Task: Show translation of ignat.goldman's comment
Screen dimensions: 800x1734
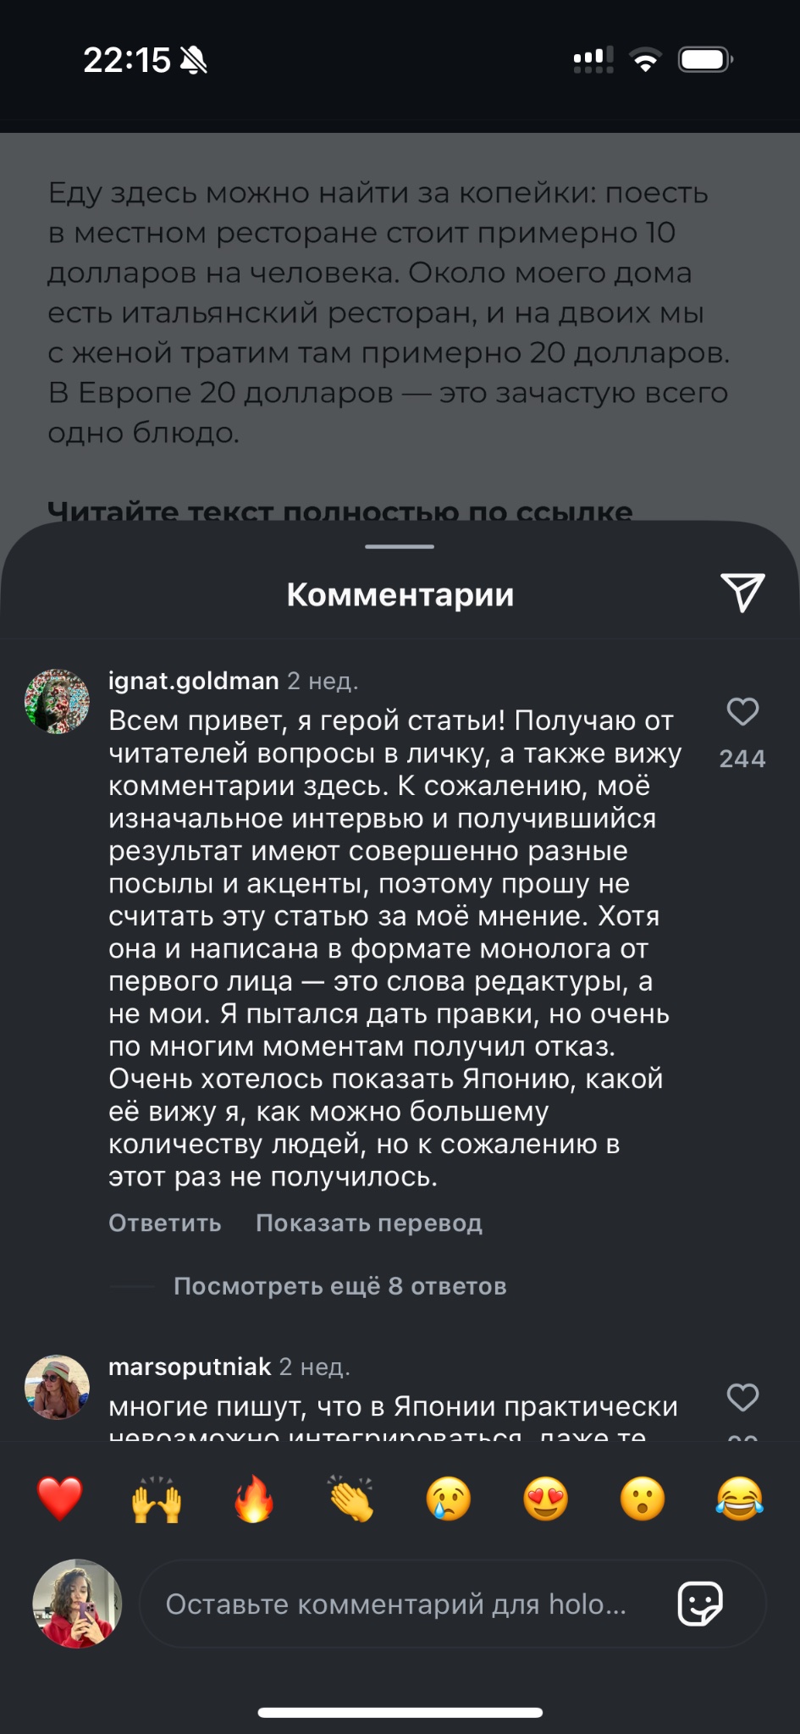Action: pos(369,1223)
